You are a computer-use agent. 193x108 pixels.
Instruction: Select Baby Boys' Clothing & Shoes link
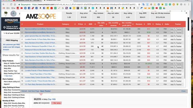pyautogui.click(x=14, y=95)
